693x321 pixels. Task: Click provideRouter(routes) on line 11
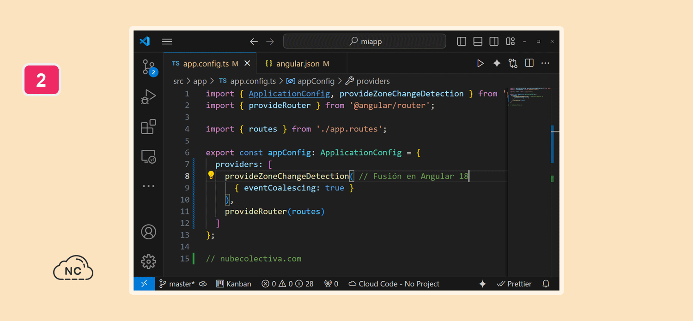click(x=275, y=211)
